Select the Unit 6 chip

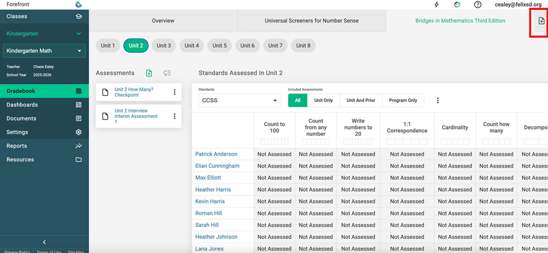pos(248,46)
